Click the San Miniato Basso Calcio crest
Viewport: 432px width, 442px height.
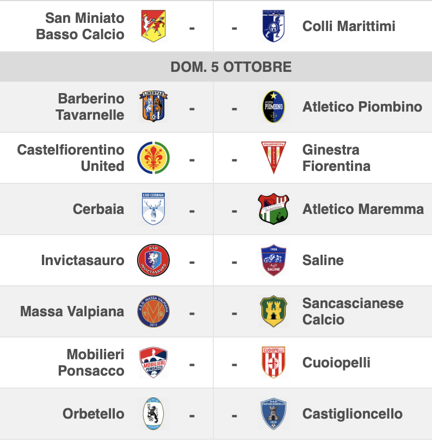tap(154, 26)
